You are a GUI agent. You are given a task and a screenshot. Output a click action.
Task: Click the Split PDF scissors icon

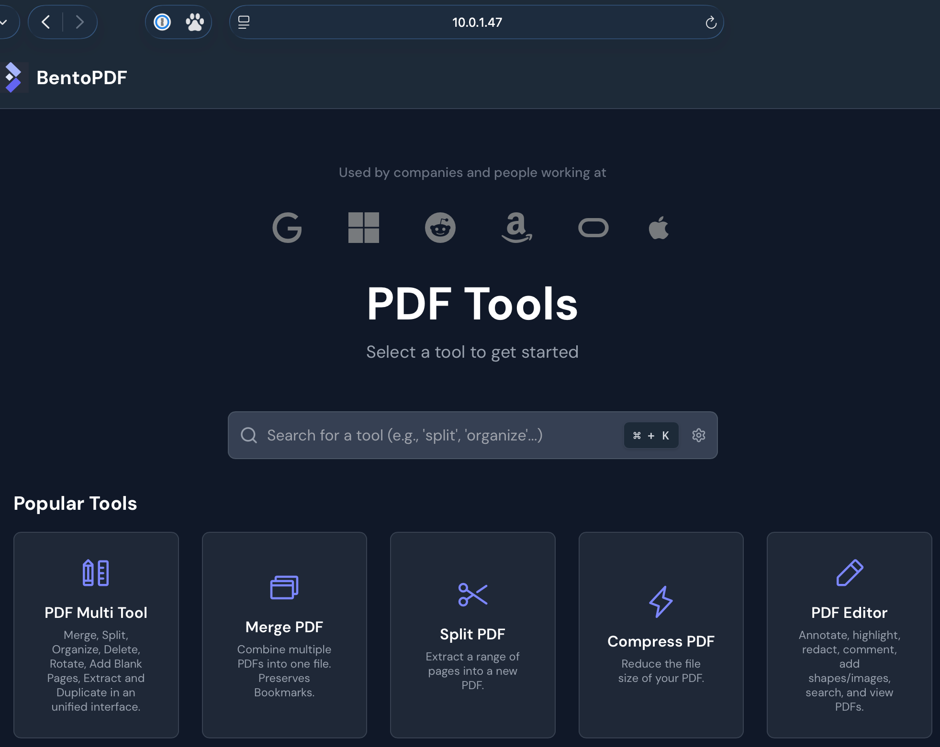pyautogui.click(x=472, y=594)
